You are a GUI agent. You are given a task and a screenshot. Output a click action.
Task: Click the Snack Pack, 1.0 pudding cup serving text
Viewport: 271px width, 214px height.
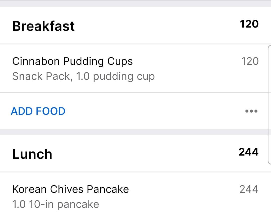pyautogui.click(x=83, y=76)
